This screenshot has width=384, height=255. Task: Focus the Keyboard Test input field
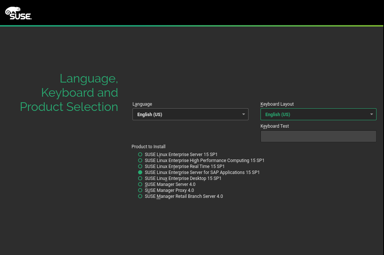click(x=319, y=136)
